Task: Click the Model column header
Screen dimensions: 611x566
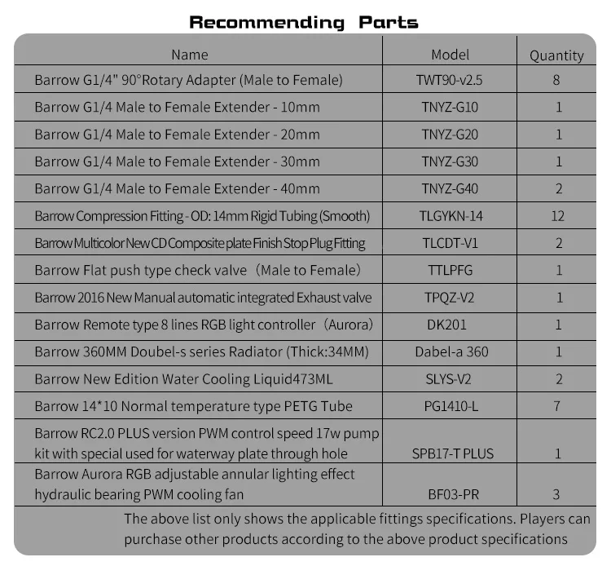Action: pos(450,55)
